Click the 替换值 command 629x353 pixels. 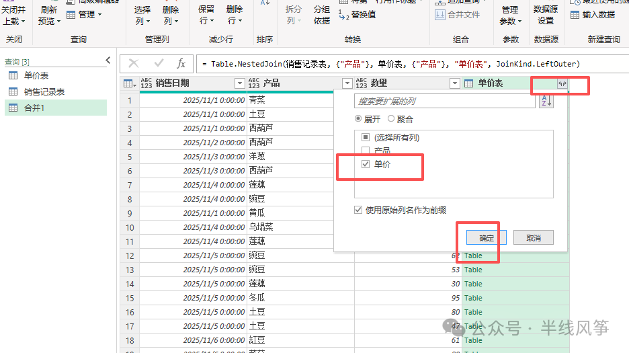[x=358, y=15]
